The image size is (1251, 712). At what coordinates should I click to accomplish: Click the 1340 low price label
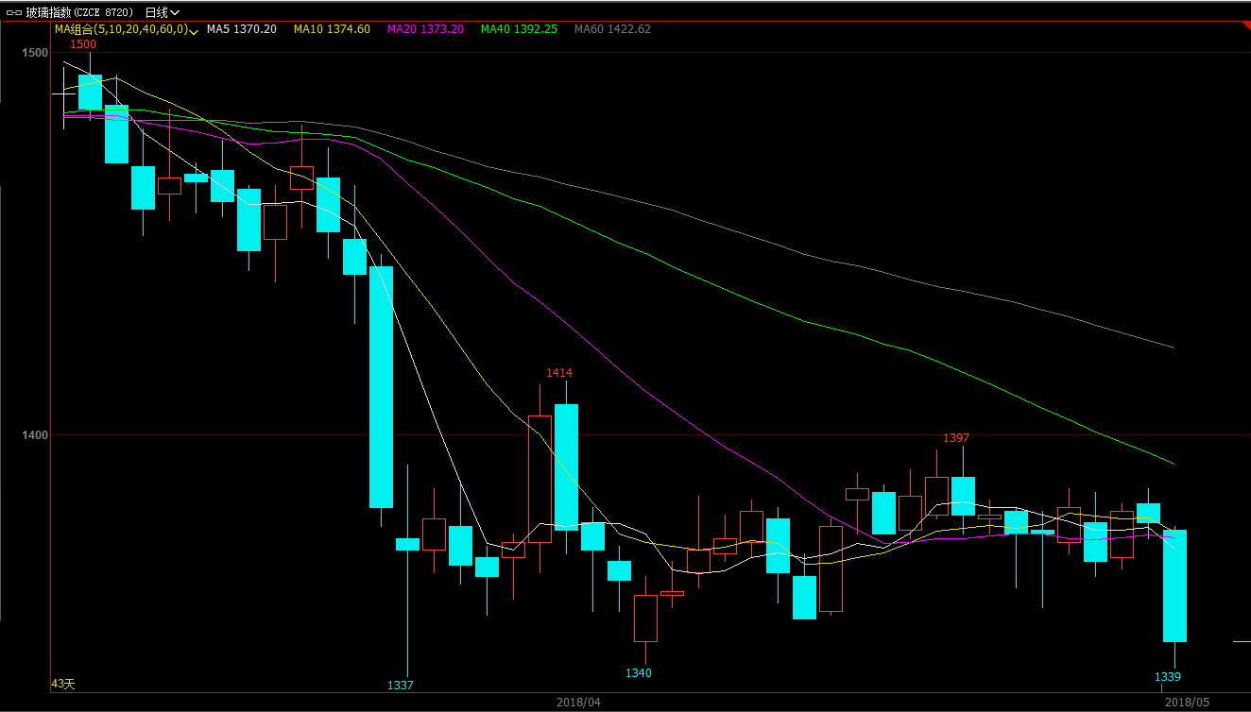pyautogui.click(x=639, y=673)
